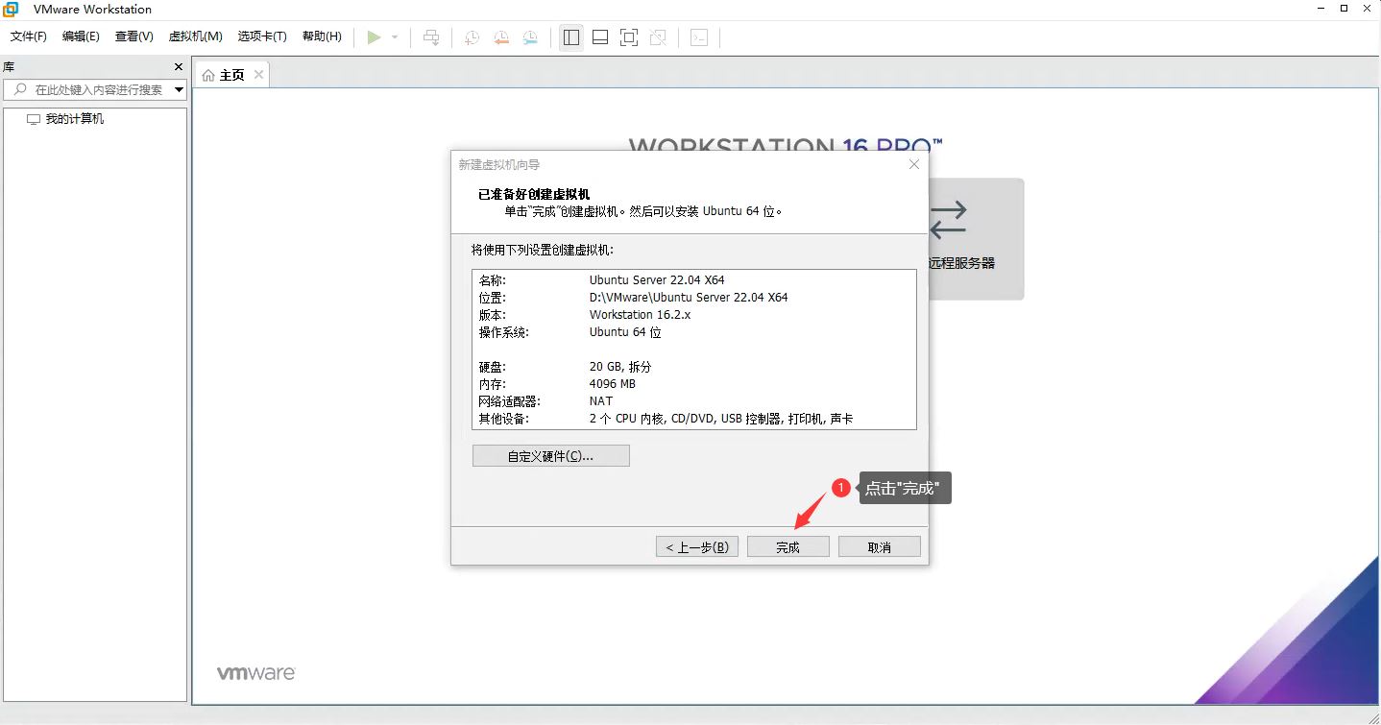Click the revert to snapshot icon
This screenshot has width=1381, height=725.
tap(500, 37)
